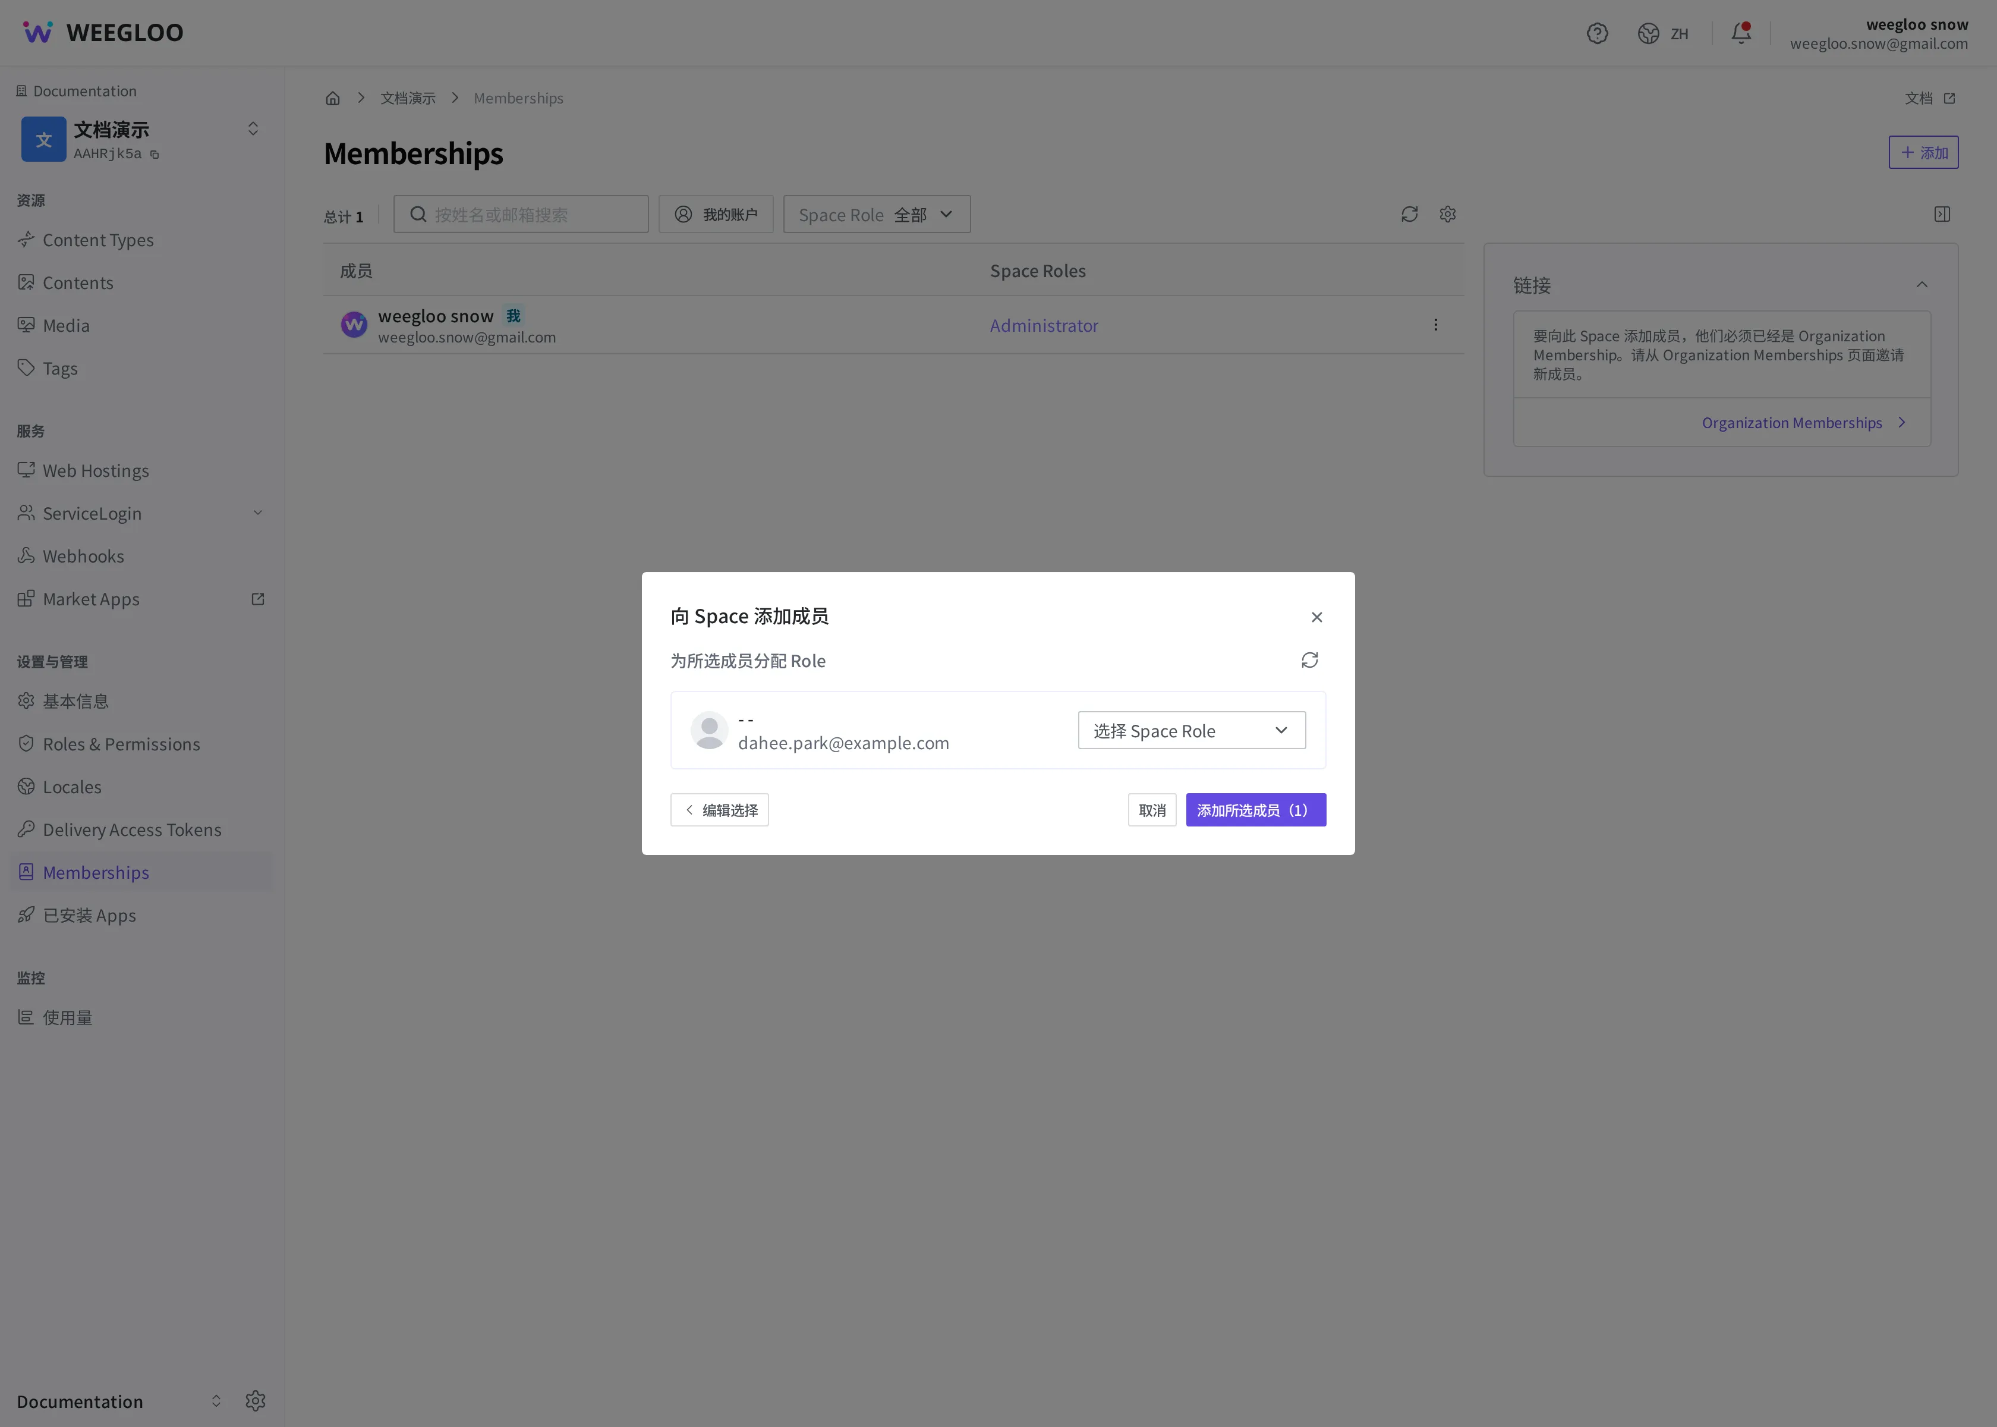Open Locales in sidebar
Screen dimensions: 1997x1427
(140, 787)
